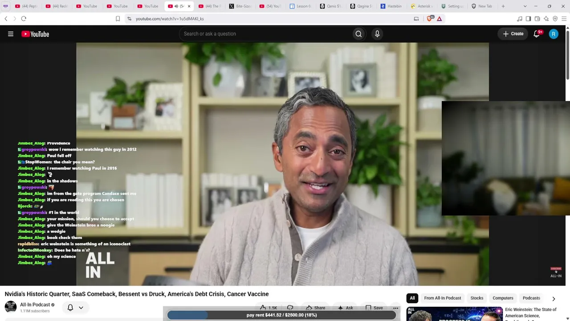
Task: Click the search magnifier button
Action: click(x=358, y=34)
